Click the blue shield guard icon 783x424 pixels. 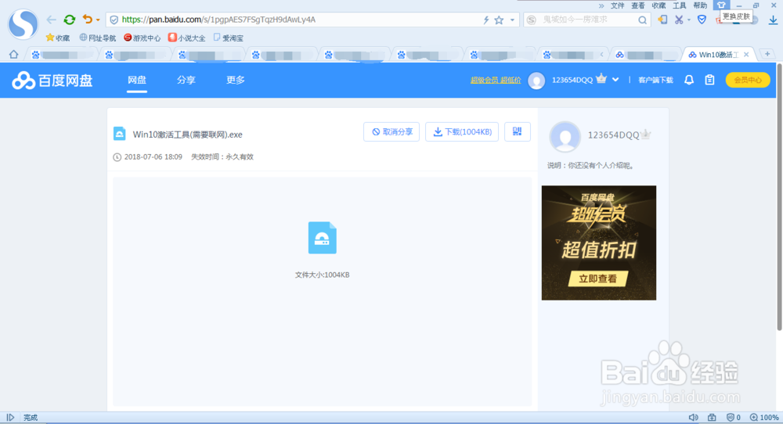[x=702, y=20]
